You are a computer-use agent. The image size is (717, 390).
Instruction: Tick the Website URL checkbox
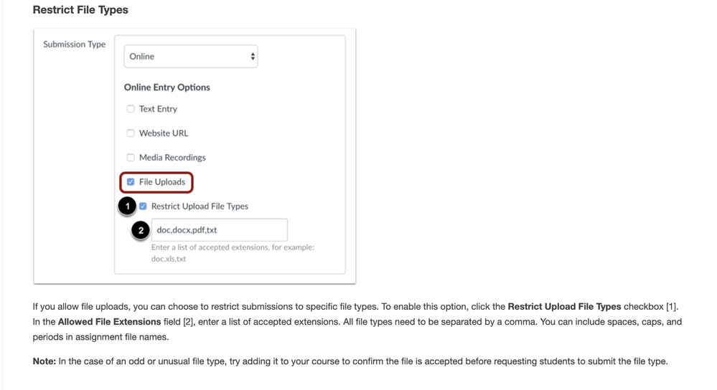coord(131,133)
